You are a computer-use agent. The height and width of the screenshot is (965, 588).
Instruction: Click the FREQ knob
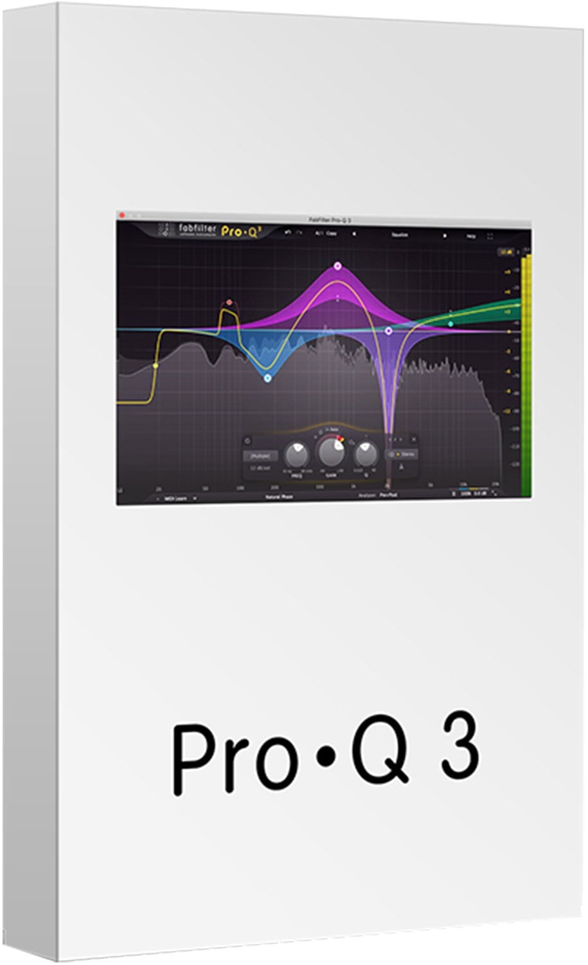(x=297, y=455)
